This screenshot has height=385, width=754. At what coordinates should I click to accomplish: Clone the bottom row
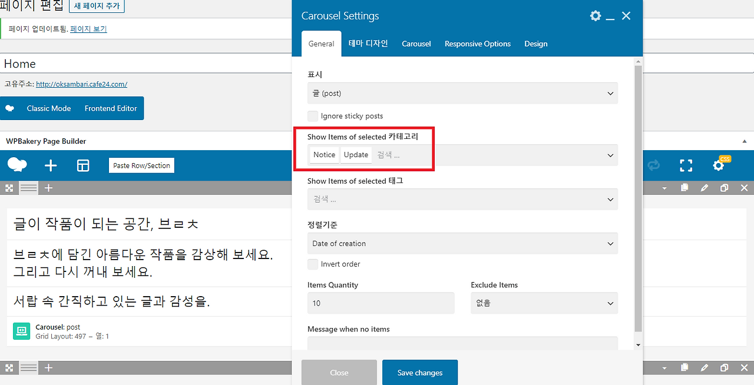click(725, 368)
